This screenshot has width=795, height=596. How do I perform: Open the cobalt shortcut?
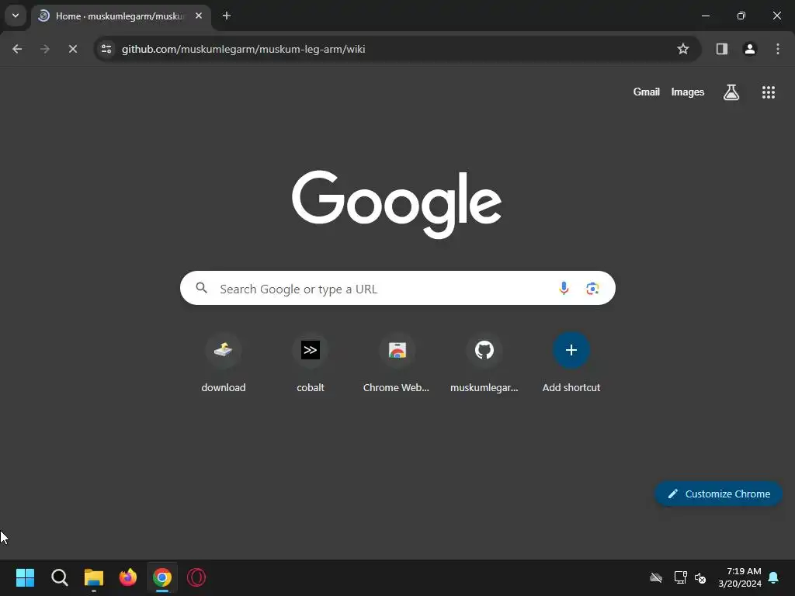311,363
